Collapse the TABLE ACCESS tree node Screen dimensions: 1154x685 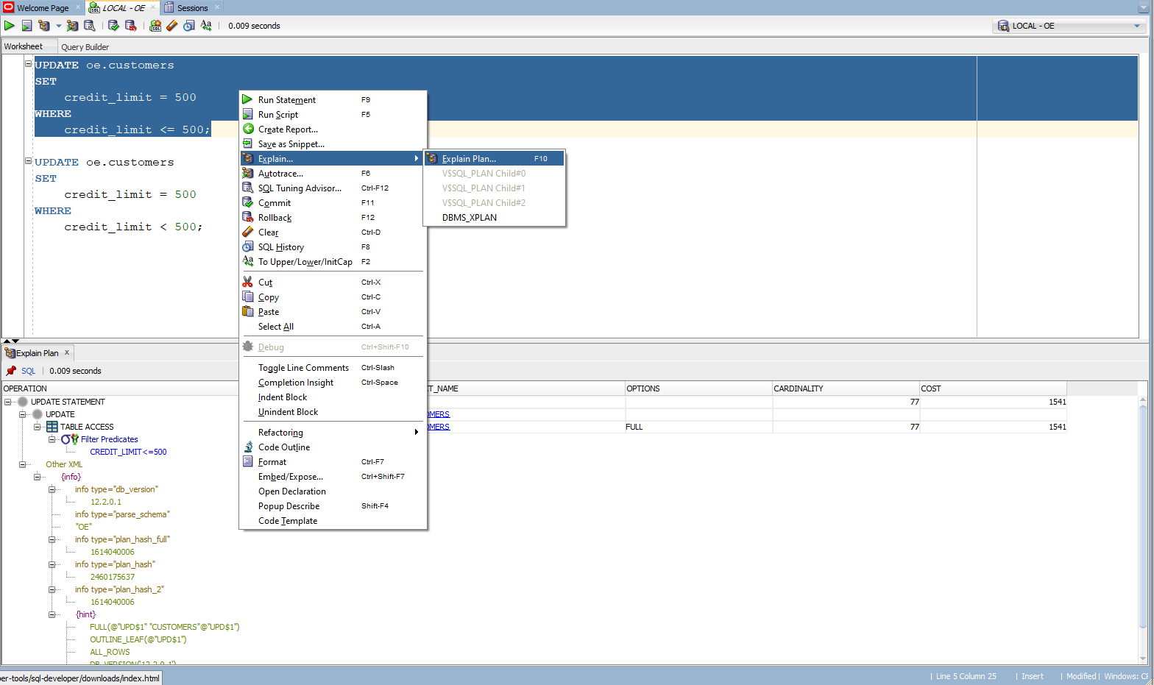tap(37, 427)
